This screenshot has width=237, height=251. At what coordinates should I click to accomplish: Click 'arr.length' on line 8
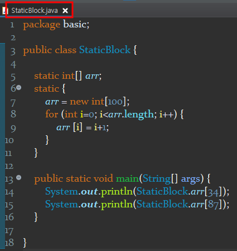coord(131,115)
